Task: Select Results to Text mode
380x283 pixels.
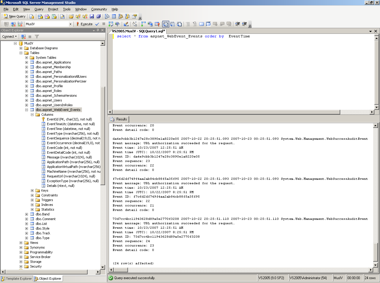Action: pyautogui.click(x=166, y=24)
